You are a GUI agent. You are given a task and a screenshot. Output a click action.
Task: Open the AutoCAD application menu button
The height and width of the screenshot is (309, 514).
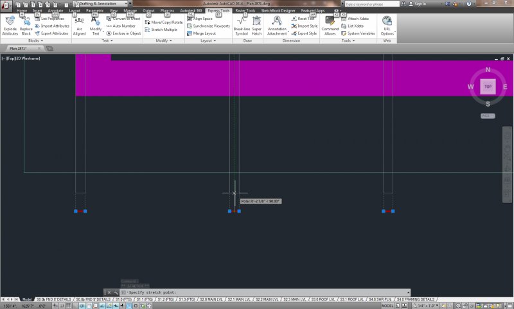6,5
